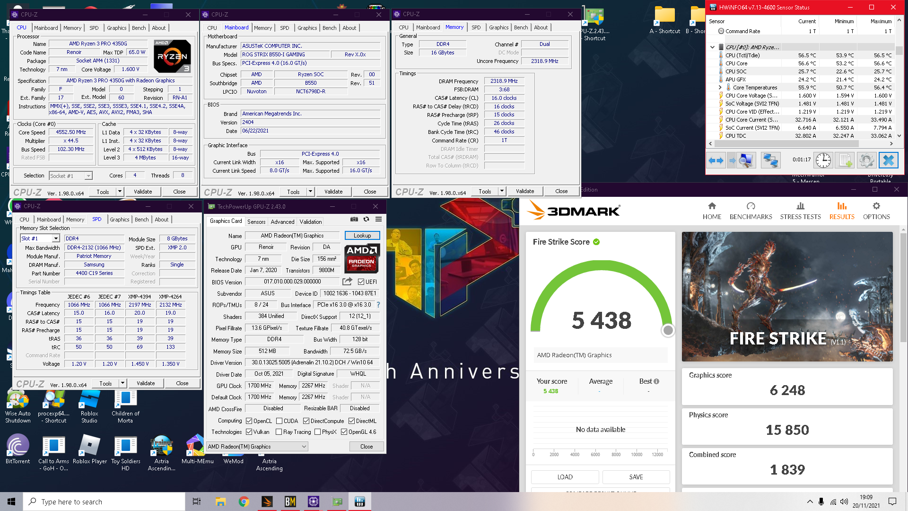908x511 pixels.
Task: Click the Fire Strike score gauge knob
Action: [x=668, y=330]
